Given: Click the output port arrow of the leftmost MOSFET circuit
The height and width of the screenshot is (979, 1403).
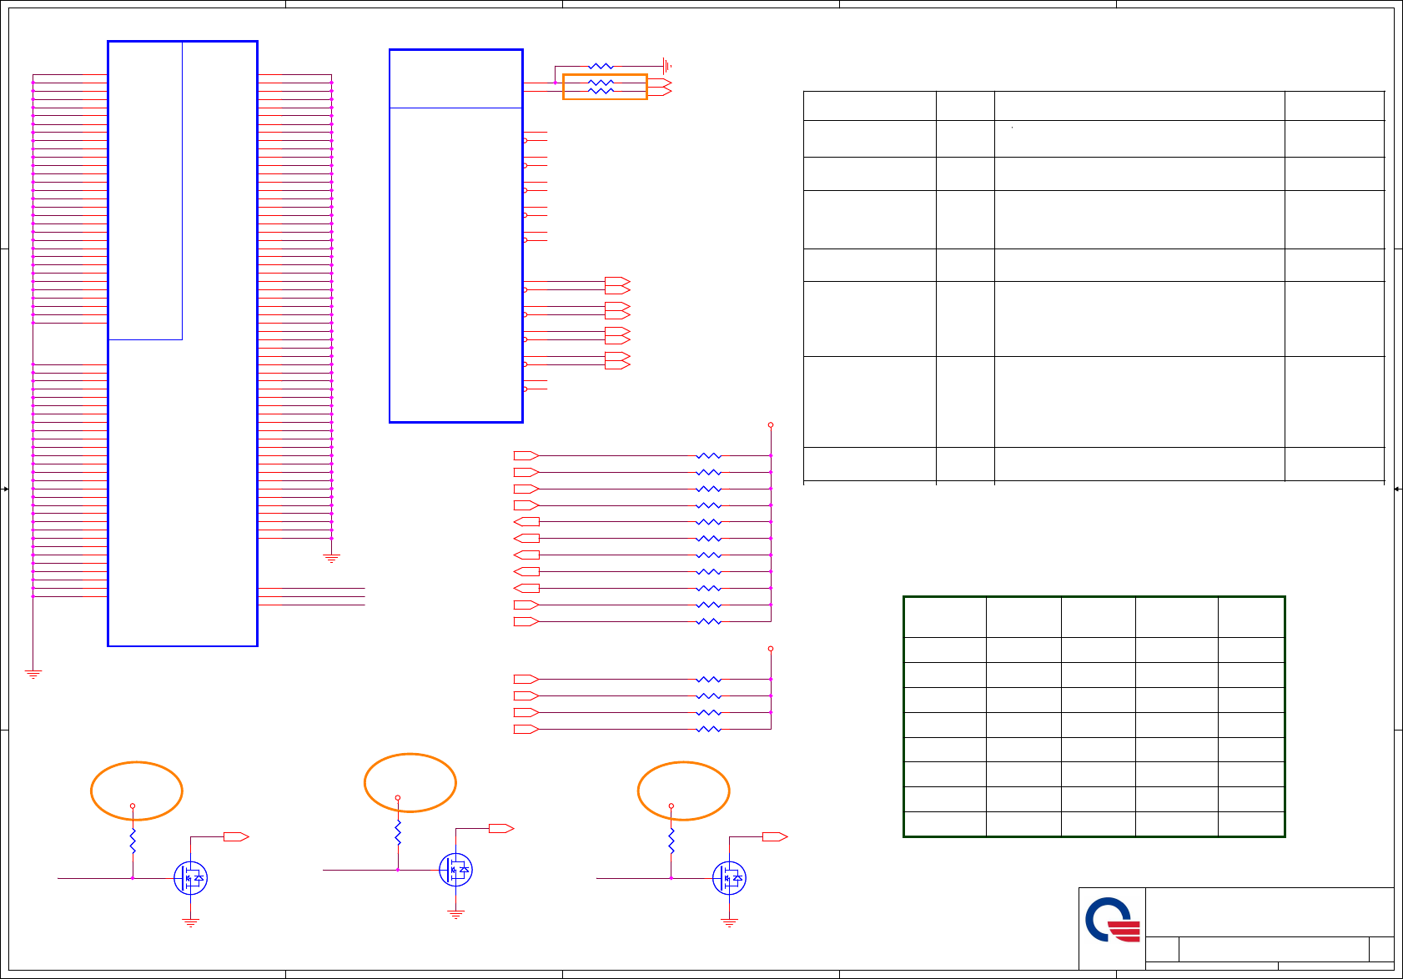Looking at the screenshot, I should (x=237, y=836).
